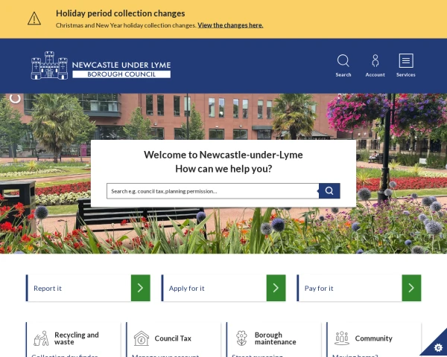Viewport: 447px width, 357px height.
Task: Open the cookie settings gear icon
Action: (x=438, y=347)
